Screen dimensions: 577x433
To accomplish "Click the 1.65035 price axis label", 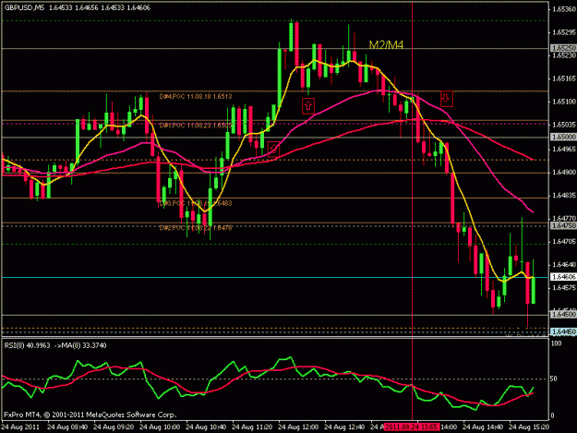I will (564, 125).
